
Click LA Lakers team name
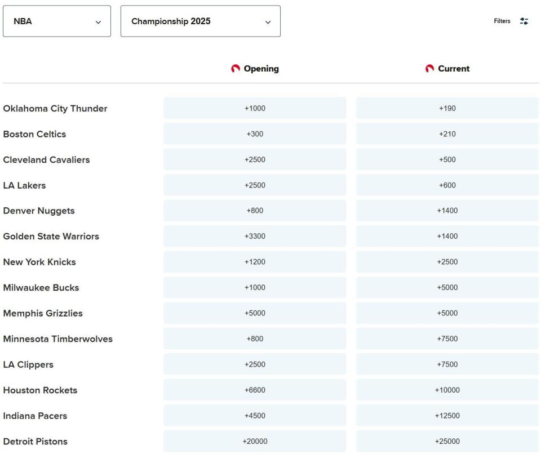pos(25,185)
